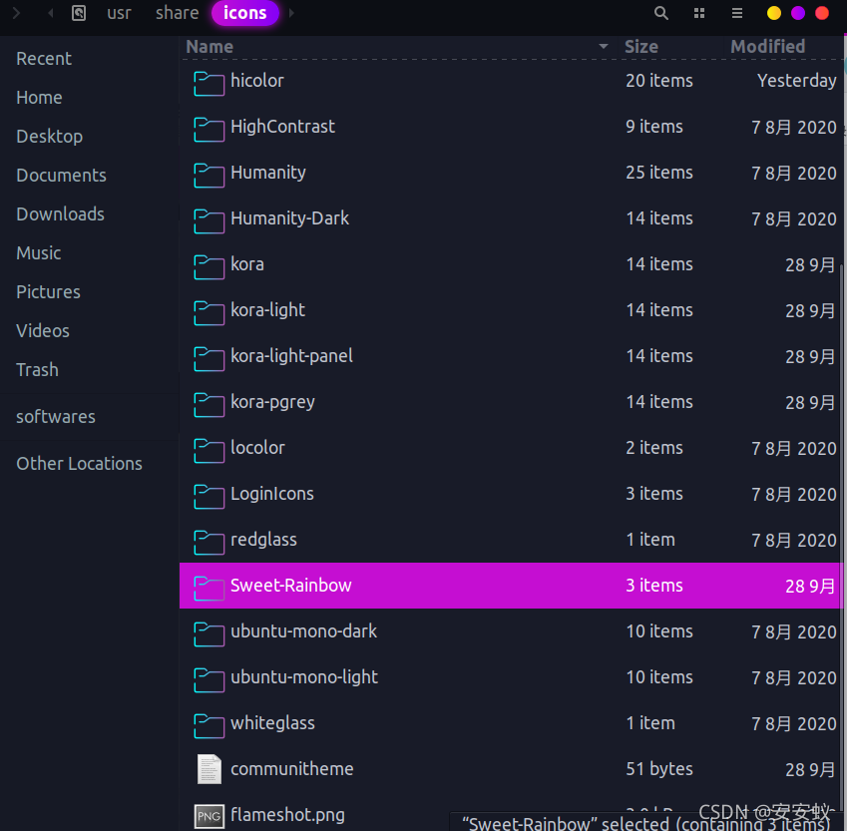Select the Humanity-Dark folder name

click(289, 218)
